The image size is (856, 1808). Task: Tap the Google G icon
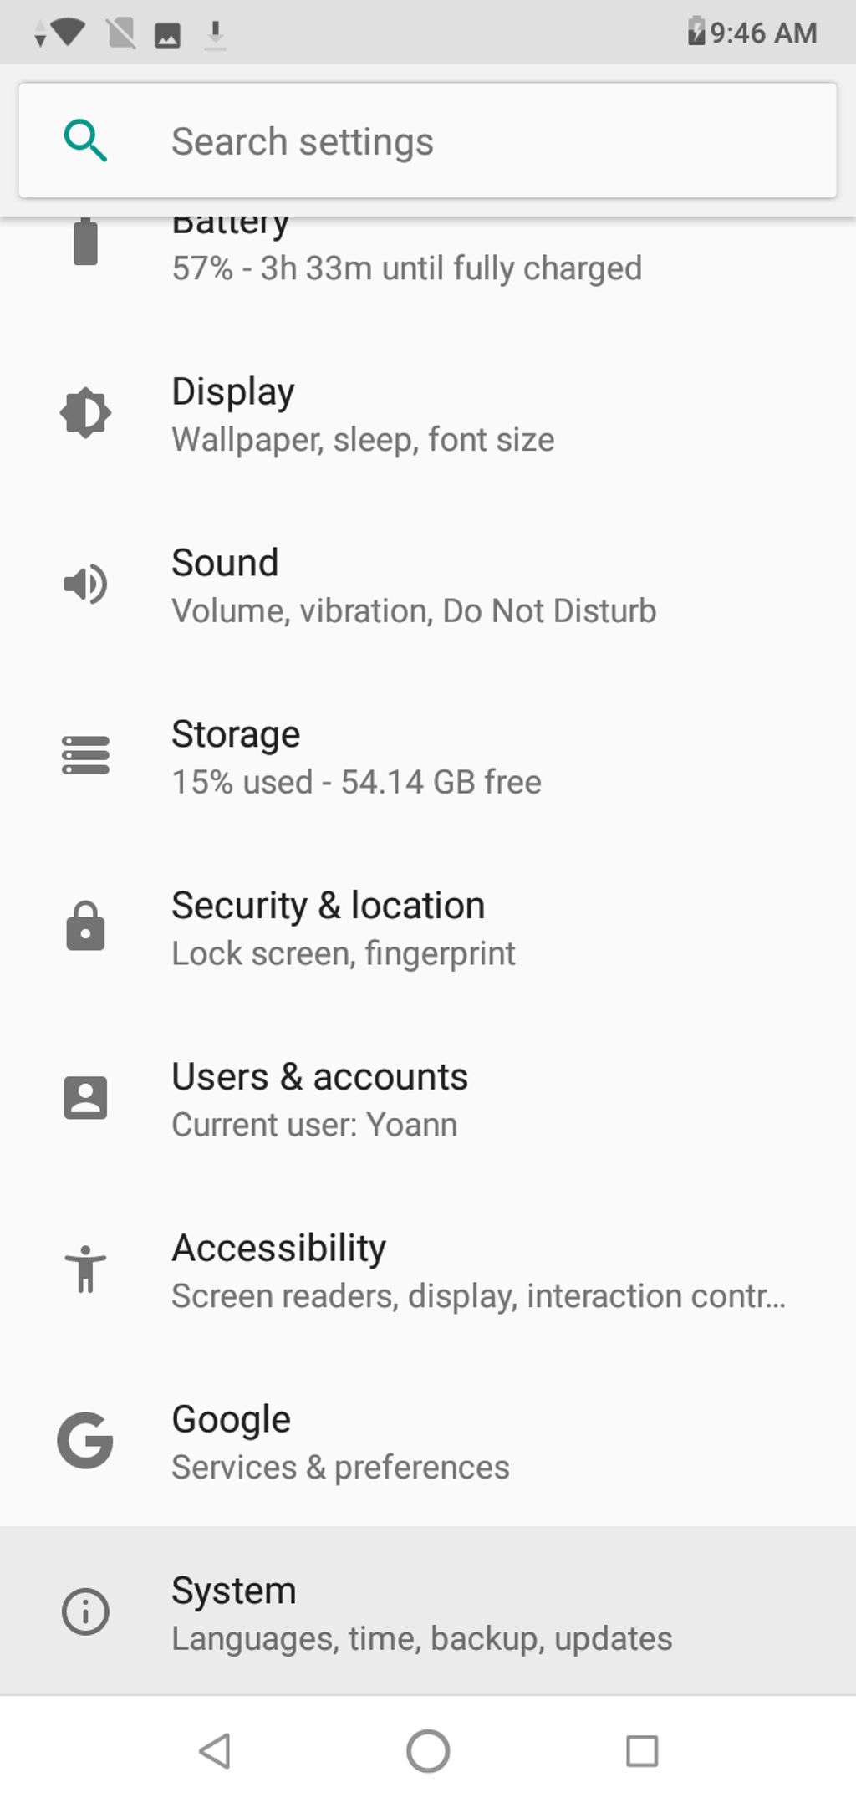[85, 1440]
